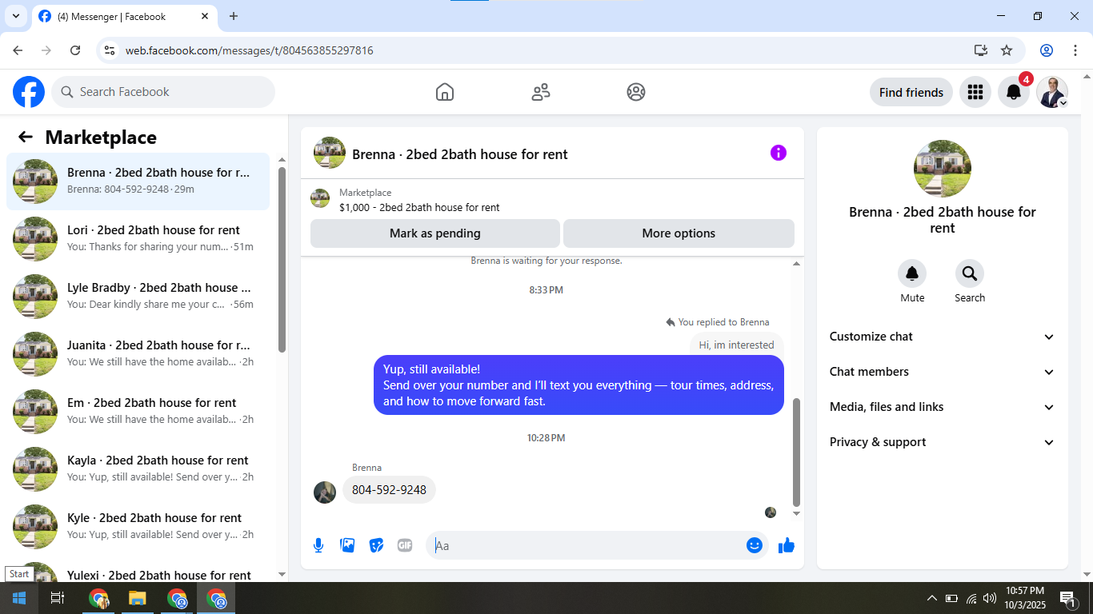Reload the page in the browser
This screenshot has width=1093, height=614.
(x=75, y=50)
